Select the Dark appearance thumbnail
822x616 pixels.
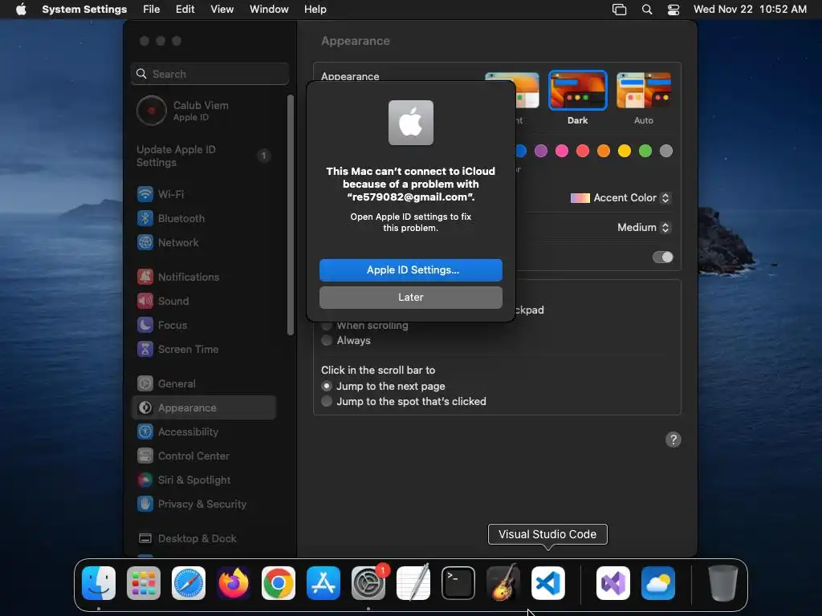tap(578, 90)
